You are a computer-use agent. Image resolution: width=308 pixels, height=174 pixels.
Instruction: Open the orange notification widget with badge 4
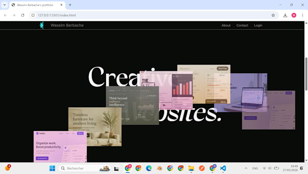tap(8, 168)
